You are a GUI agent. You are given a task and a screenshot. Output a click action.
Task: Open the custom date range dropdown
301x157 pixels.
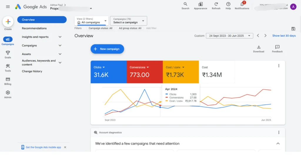[x=229, y=36]
